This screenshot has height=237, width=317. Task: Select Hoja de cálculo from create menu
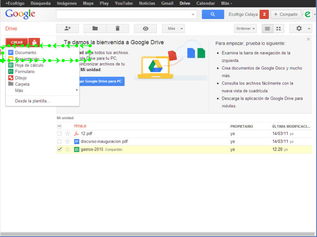(42, 65)
